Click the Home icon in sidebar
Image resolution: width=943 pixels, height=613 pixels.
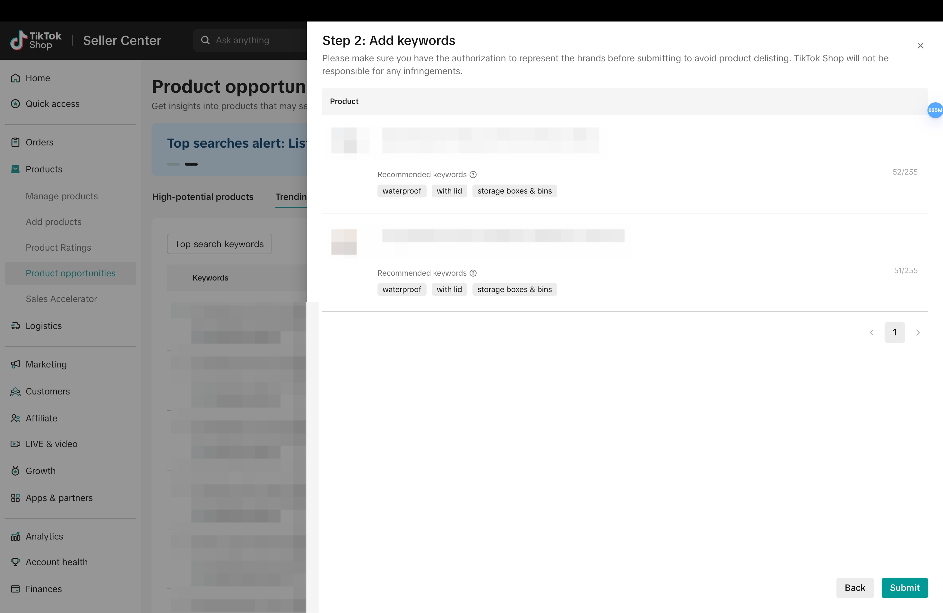[x=15, y=78]
